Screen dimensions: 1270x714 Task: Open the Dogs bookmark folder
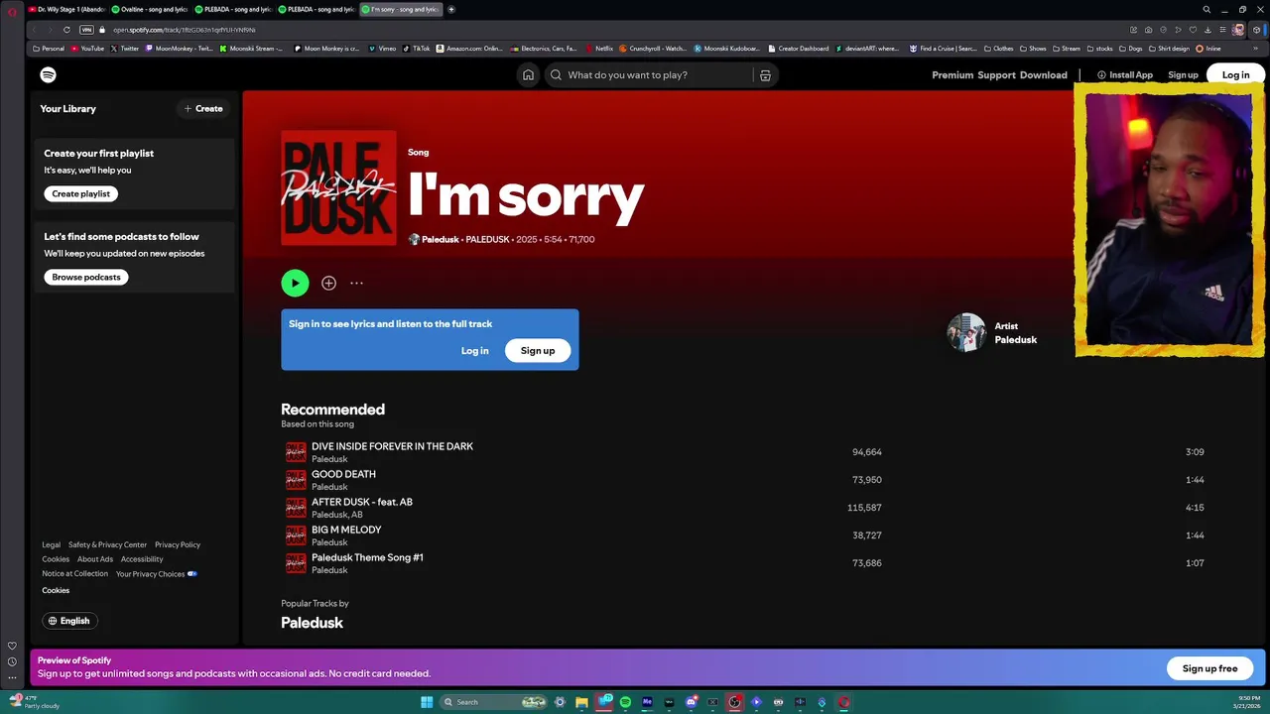(1131, 48)
